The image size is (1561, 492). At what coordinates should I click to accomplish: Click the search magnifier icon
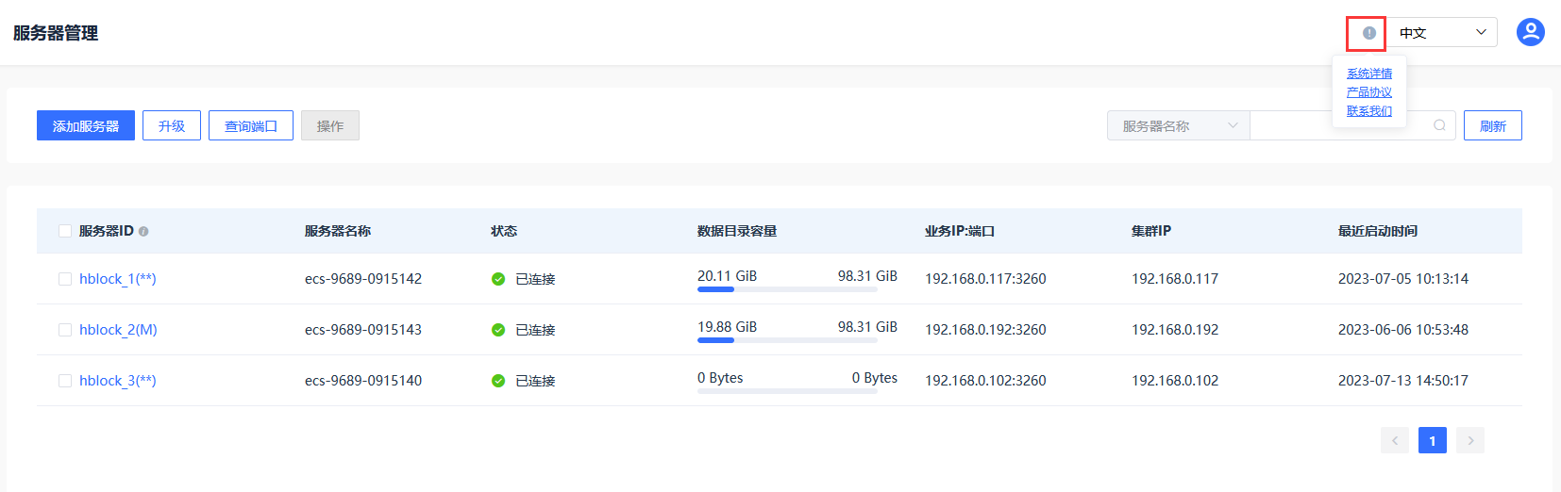coord(1439,125)
